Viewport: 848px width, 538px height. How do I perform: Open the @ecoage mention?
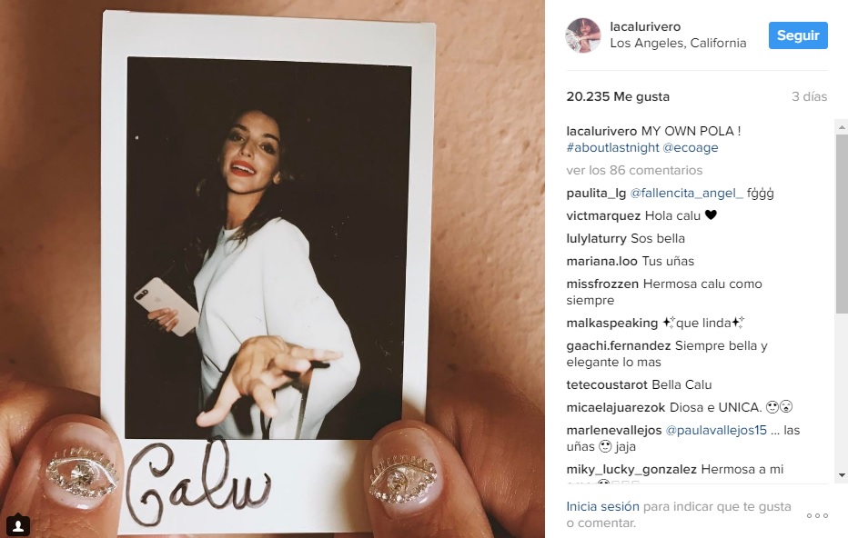point(690,147)
